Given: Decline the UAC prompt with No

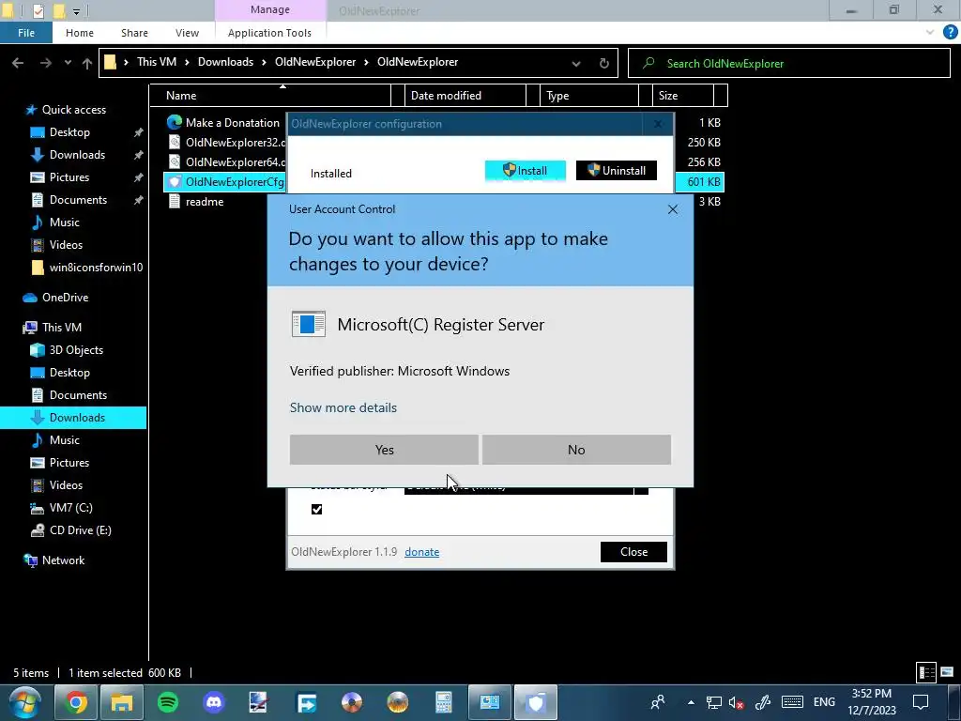Looking at the screenshot, I should [x=576, y=450].
